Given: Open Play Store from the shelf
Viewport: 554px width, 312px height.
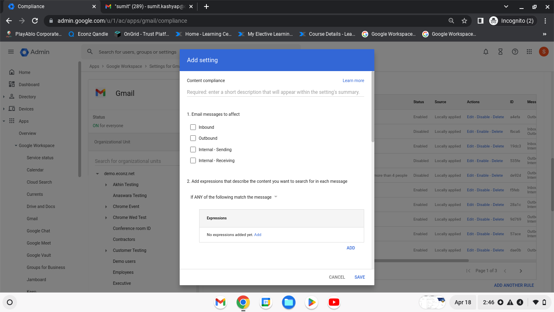Looking at the screenshot, I should [x=311, y=302].
